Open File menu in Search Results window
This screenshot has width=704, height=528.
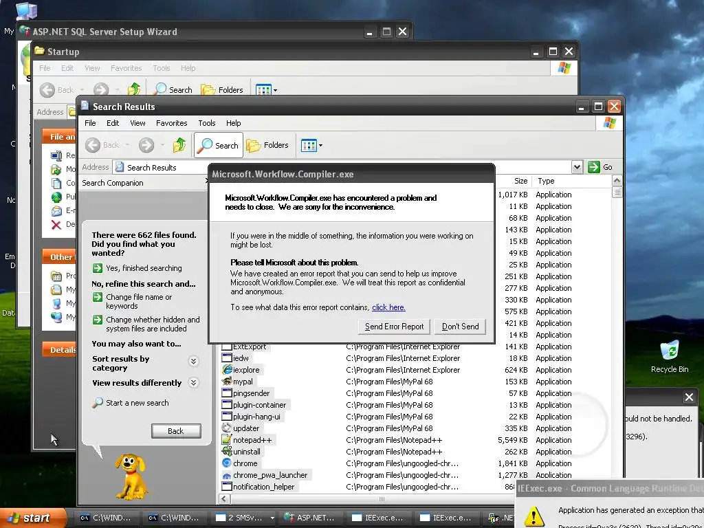coord(90,123)
